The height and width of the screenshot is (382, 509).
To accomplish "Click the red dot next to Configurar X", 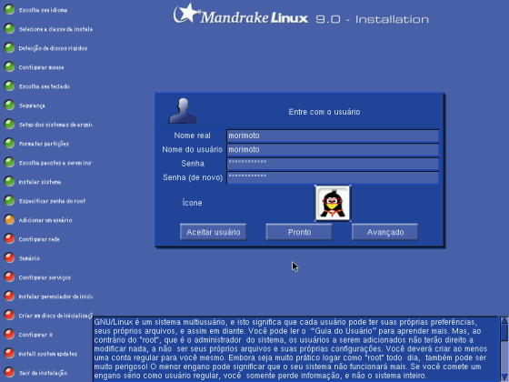I will [9, 335].
